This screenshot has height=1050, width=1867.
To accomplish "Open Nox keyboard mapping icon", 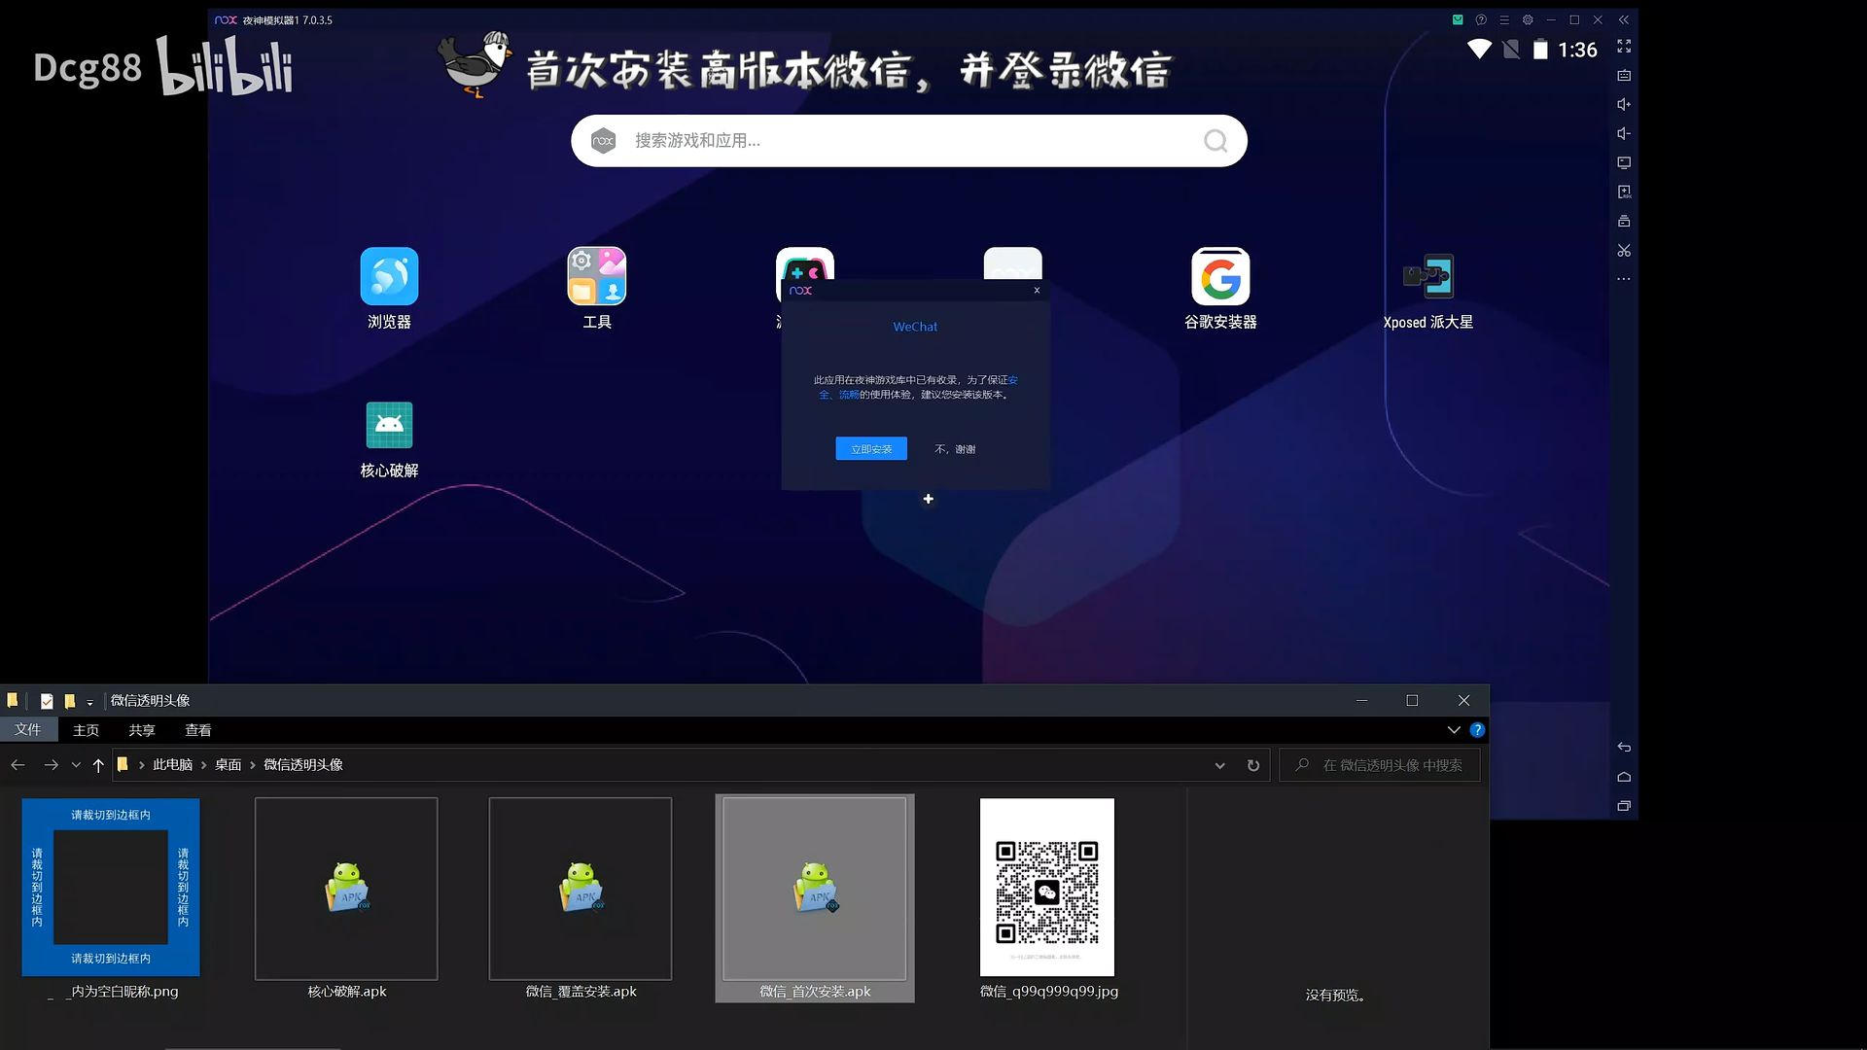I will (x=1624, y=76).
